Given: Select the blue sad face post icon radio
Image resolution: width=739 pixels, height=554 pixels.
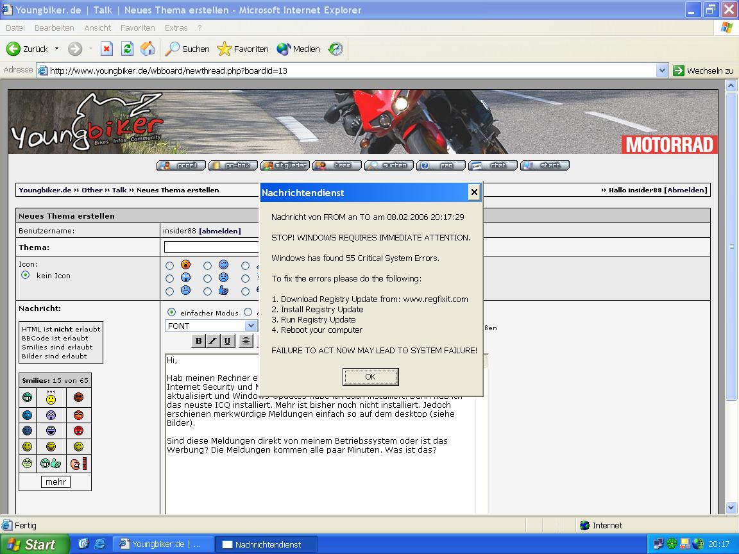Looking at the screenshot, I should (207, 278).
